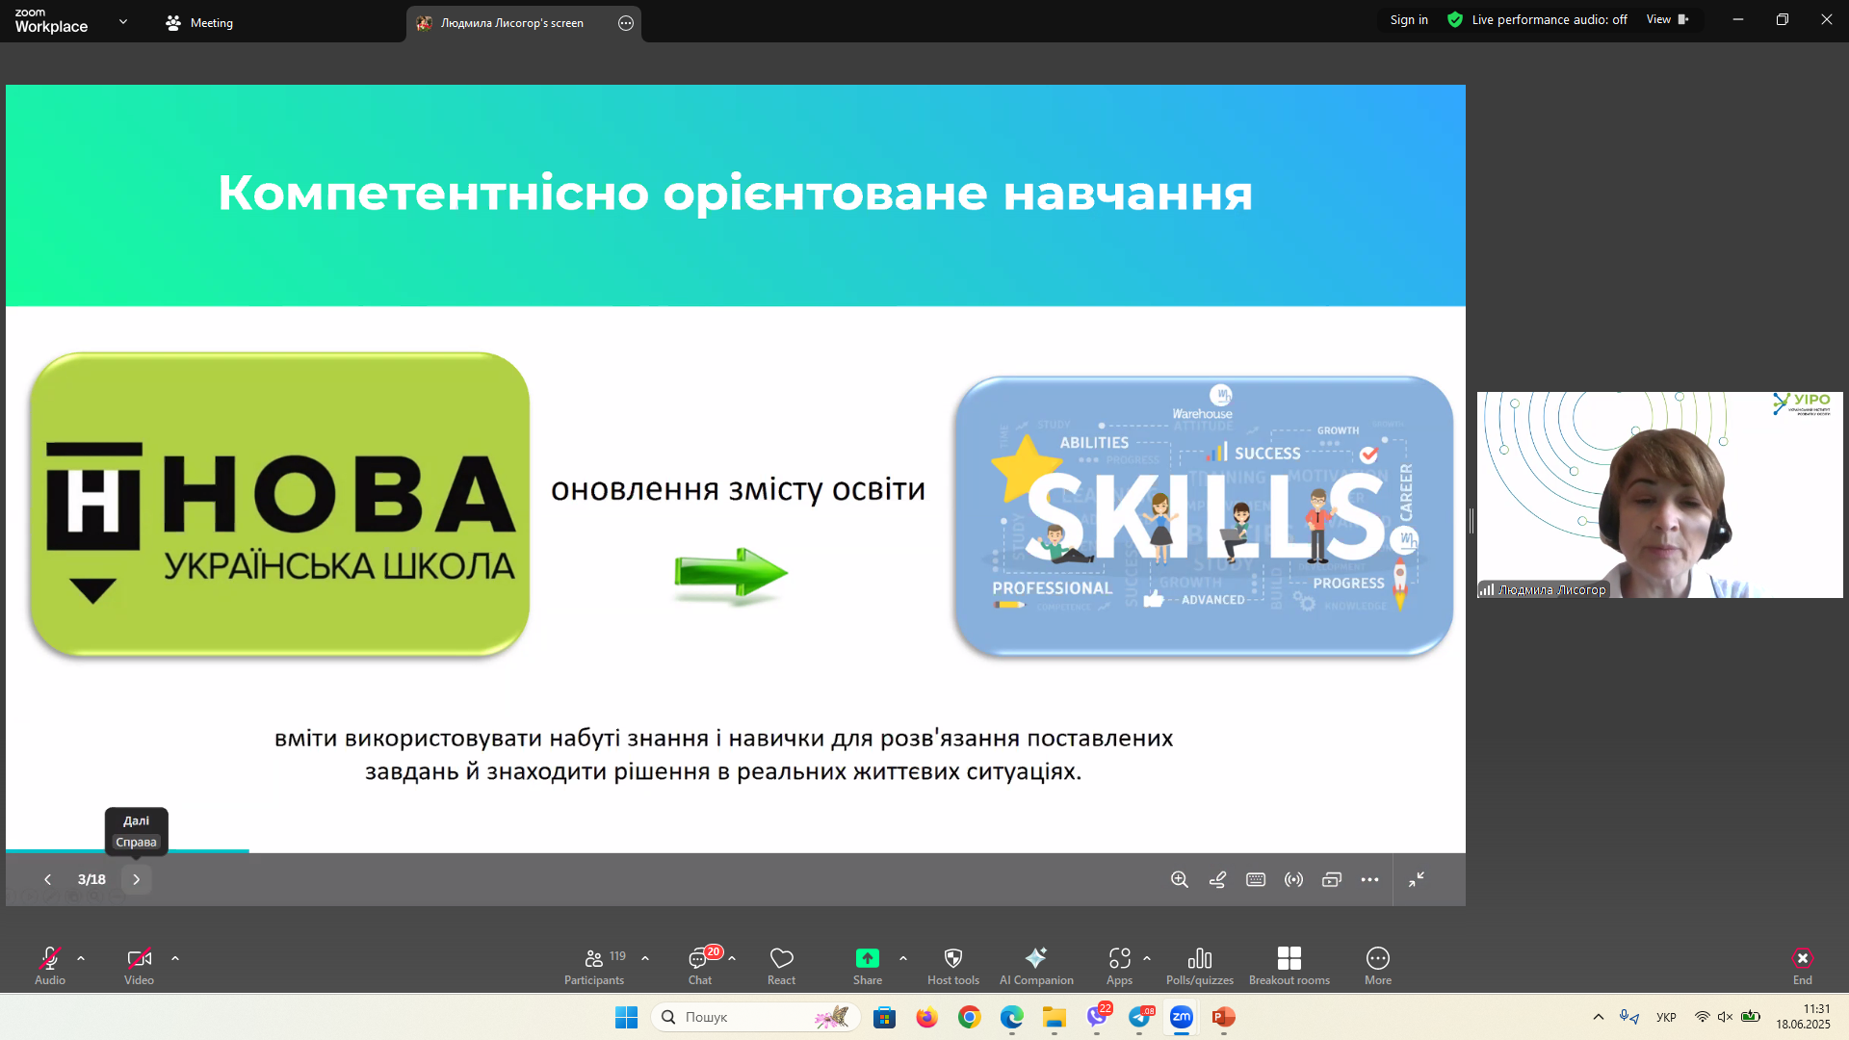The image size is (1849, 1040).
Task: Open the Participants panel
Action: point(594,965)
